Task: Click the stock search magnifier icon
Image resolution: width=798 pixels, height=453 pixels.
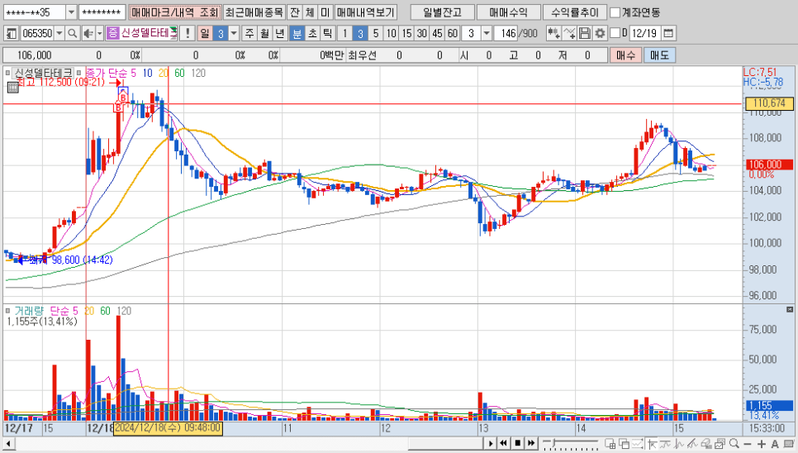Action: point(72,33)
